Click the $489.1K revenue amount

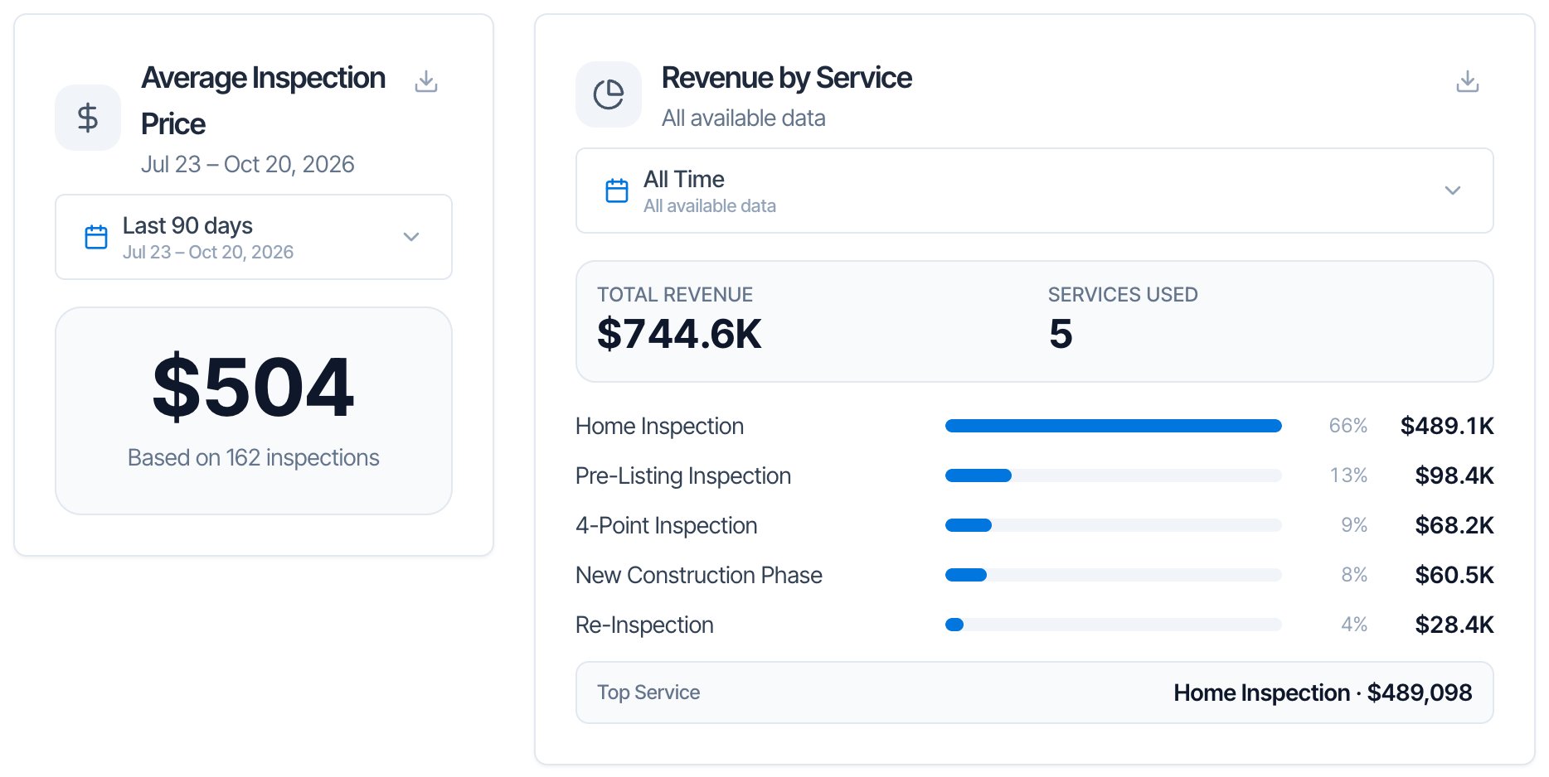coord(1447,426)
